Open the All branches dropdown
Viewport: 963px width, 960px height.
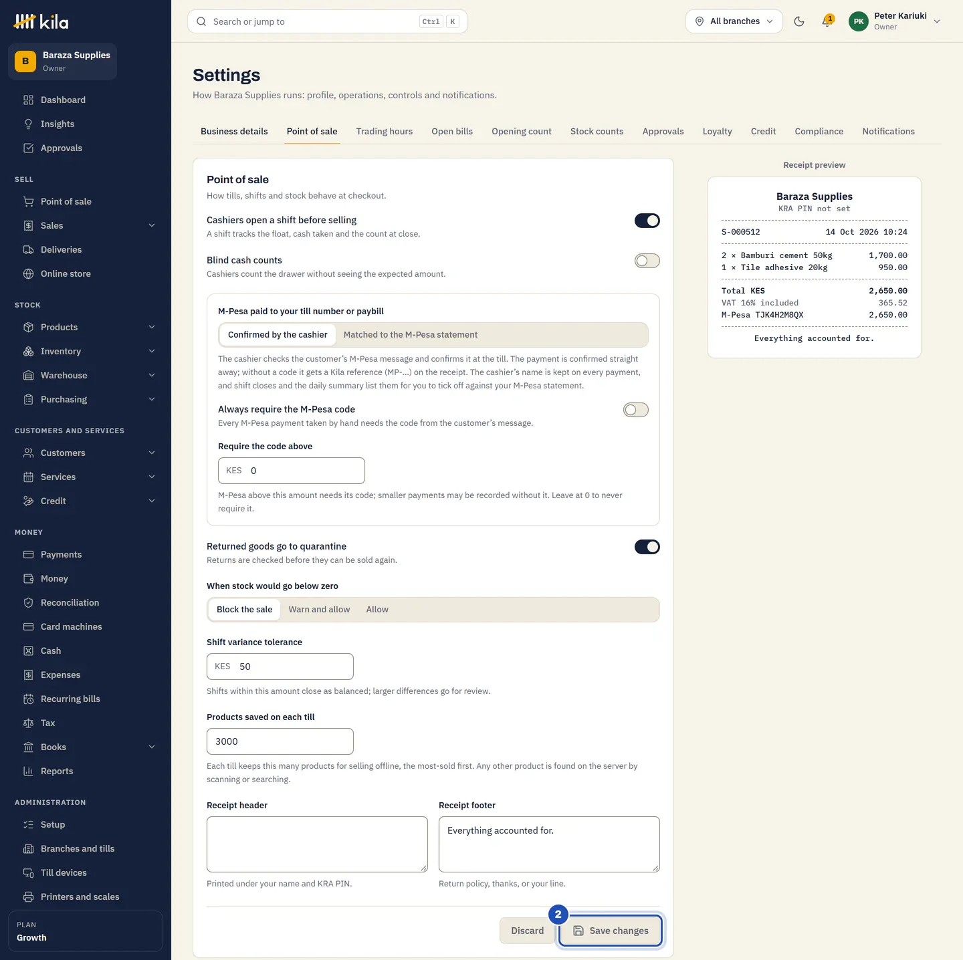point(734,21)
